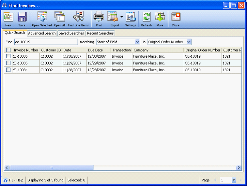Sort by Company column header
This screenshot has height=186, width=247.
coord(158,50)
